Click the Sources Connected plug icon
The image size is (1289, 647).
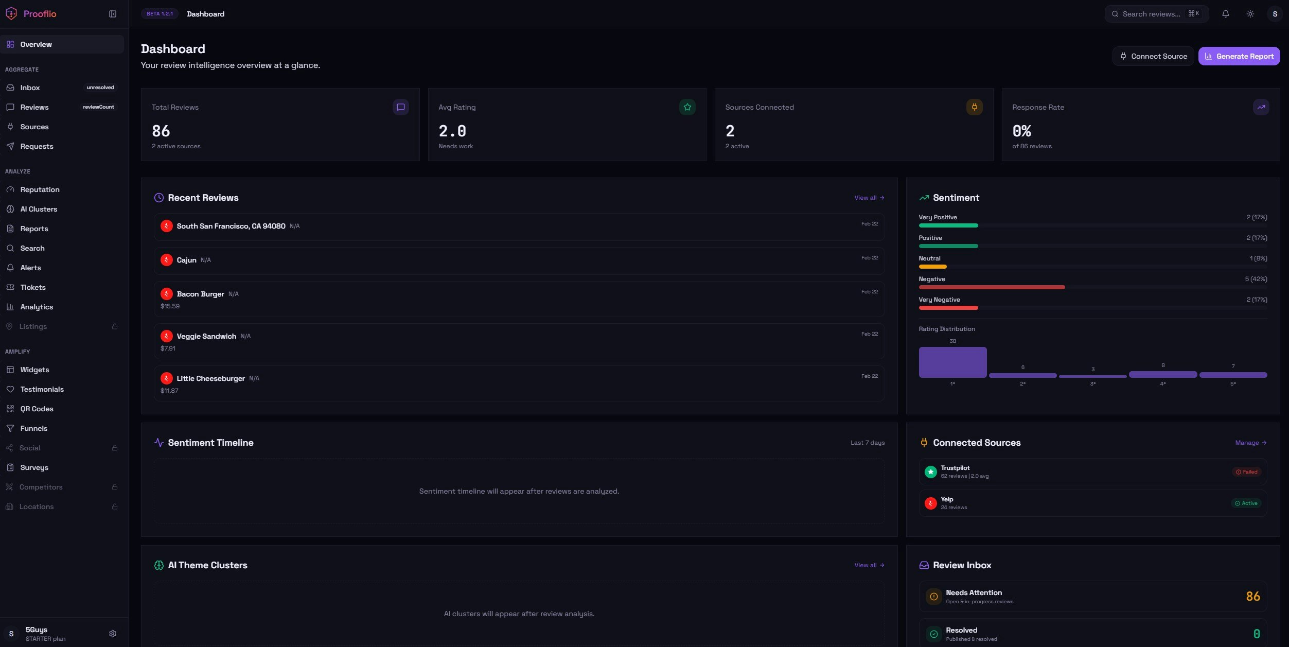[974, 107]
